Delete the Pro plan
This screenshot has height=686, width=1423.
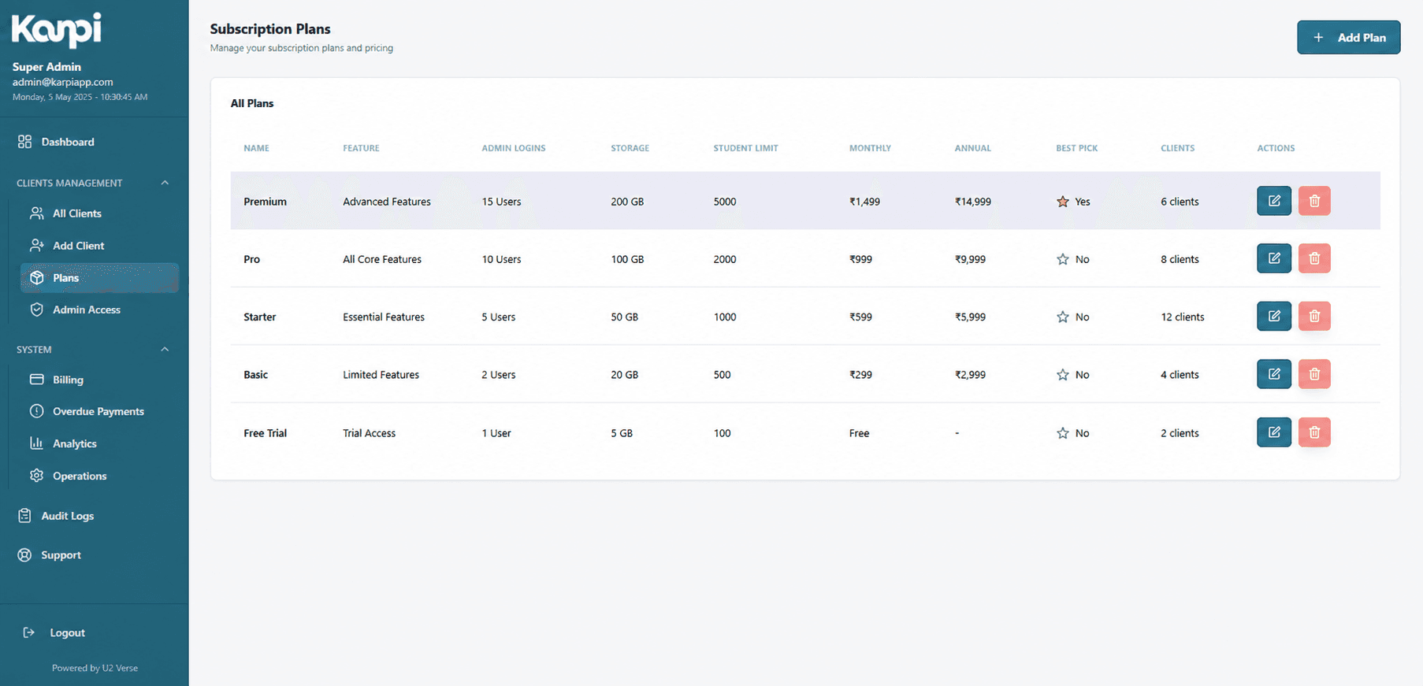[x=1314, y=258]
